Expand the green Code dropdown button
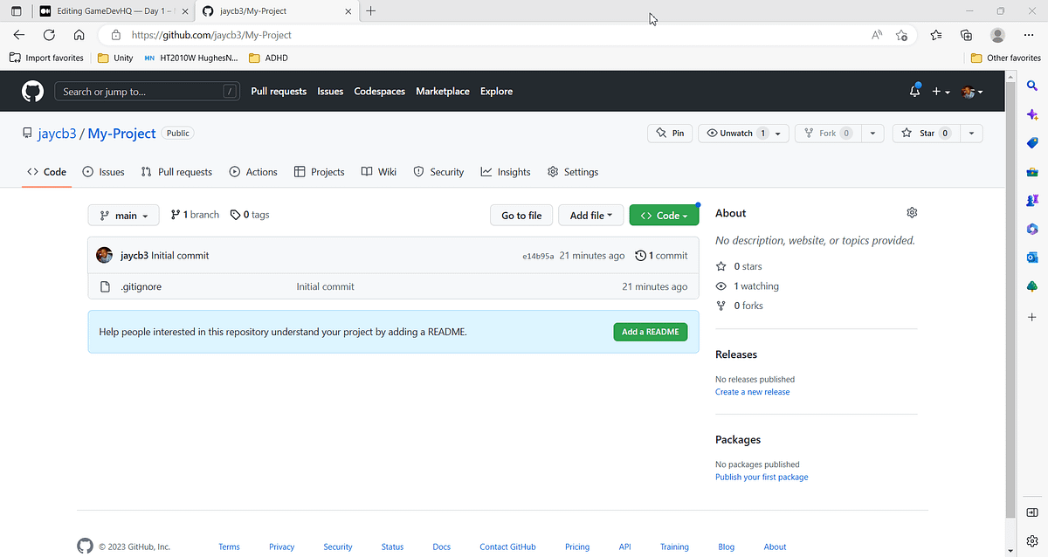 click(x=664, y=215)
